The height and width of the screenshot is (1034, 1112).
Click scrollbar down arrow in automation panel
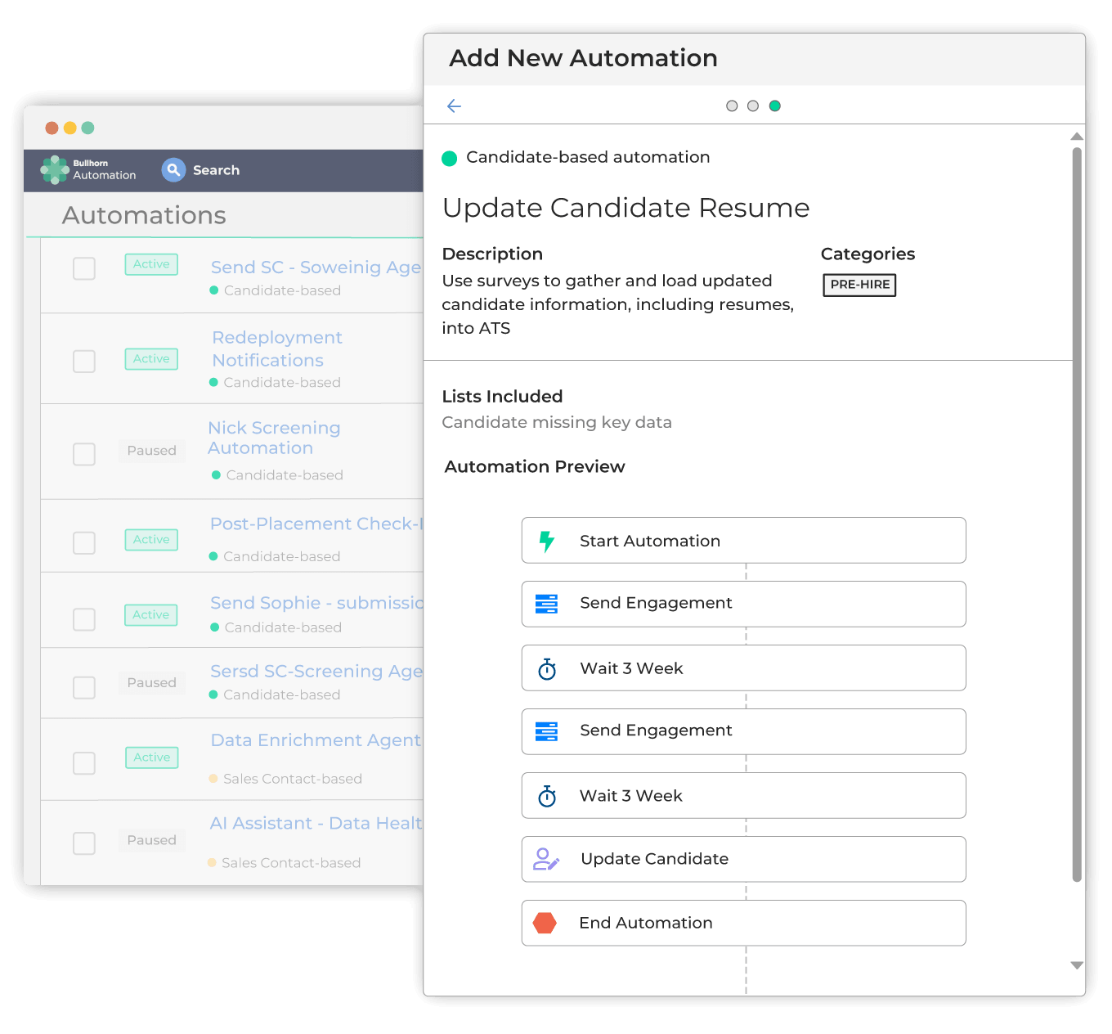pyautogui.click(x=1078, y=965)
